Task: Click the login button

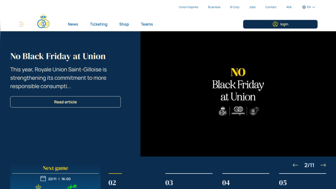Action: [x=280, y=24]
